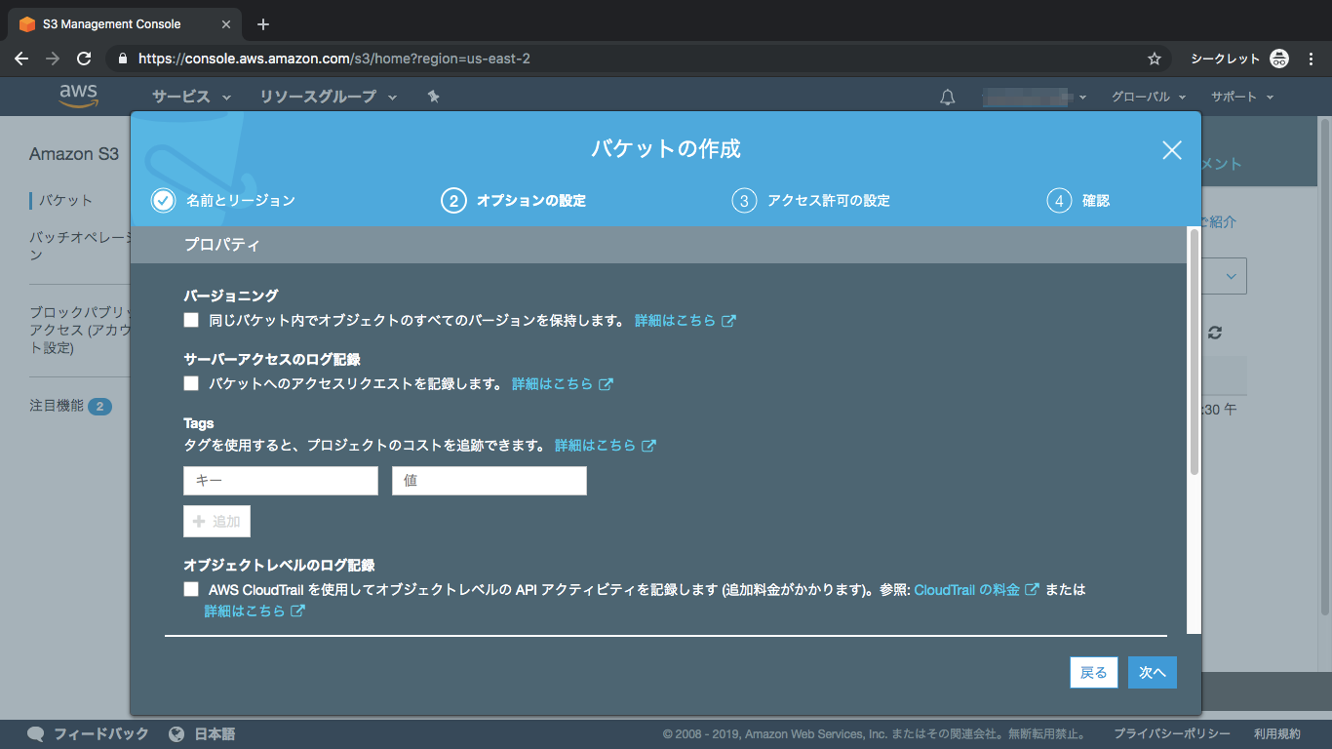Image resolution: width=1332 pixels, height=749 pixels.
Task: Jump to step 4 確認
Action: tap(1078, 200)
